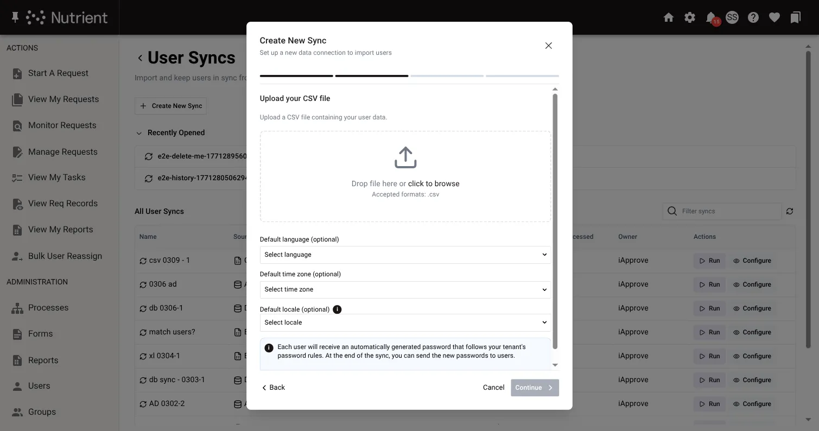Configure the db 0306-1 sync
Screen dimensions: 819x431
[752, 308]
